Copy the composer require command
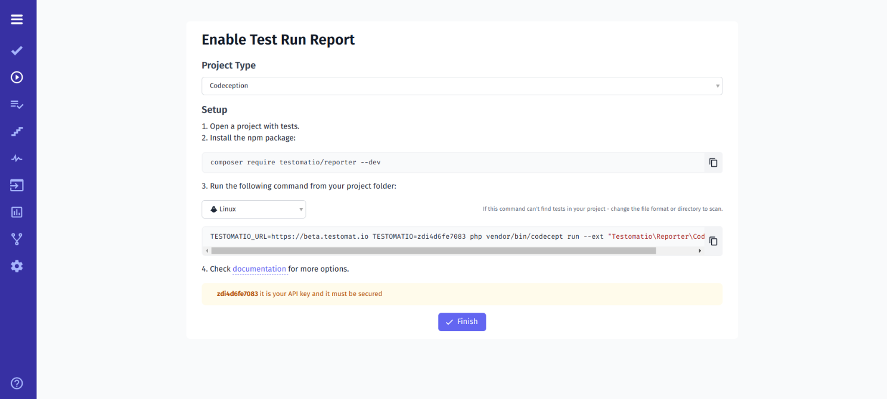The image size is (887, 399). [713, 162]
